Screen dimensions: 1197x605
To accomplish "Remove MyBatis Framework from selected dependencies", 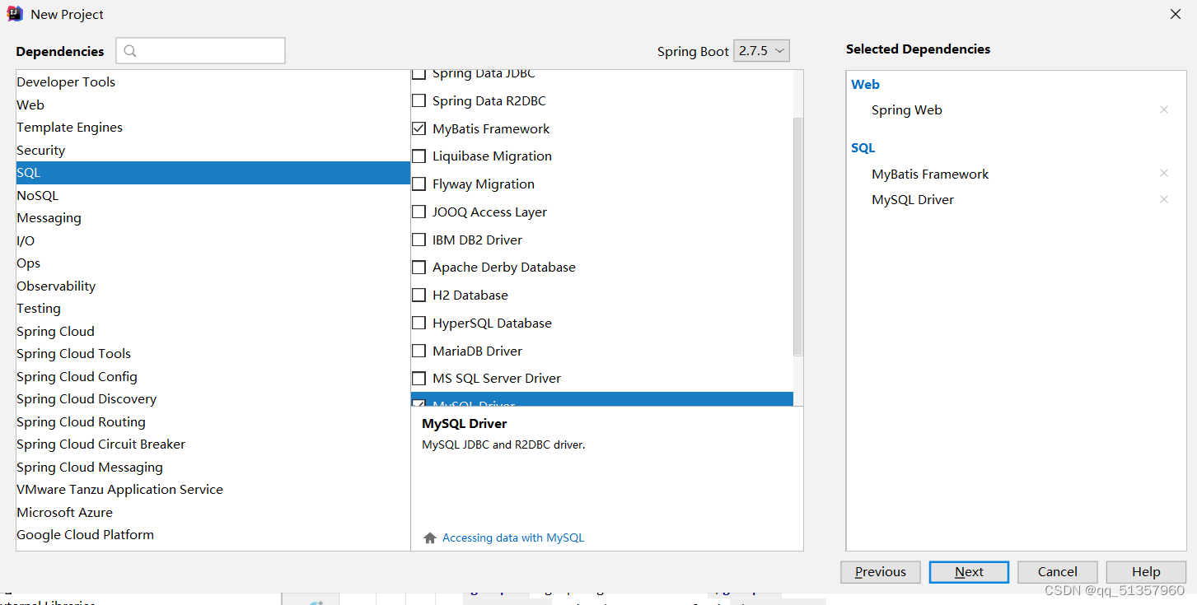I will click(x=1164, y=174).
